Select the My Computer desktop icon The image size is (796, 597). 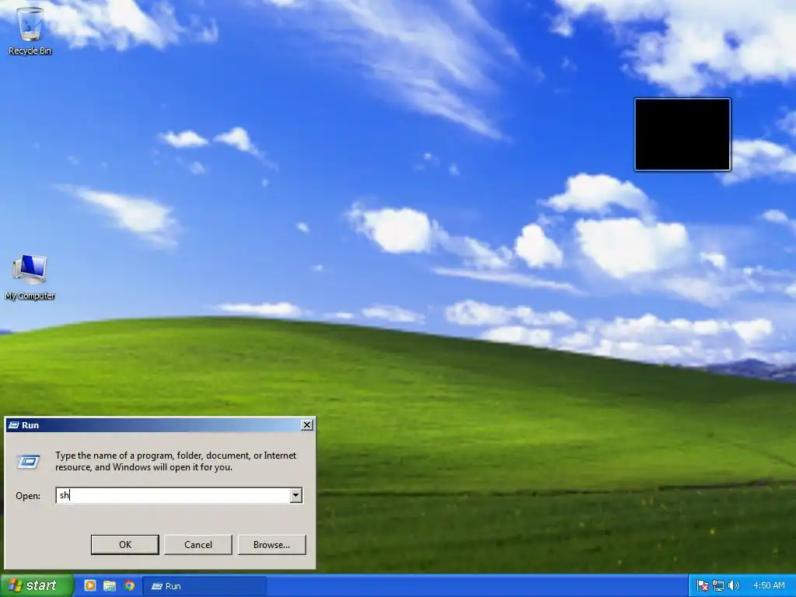click(x=30, y=278)
